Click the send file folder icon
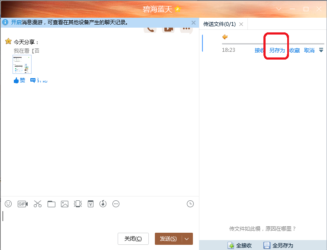The image size is (327, 250). pyautogui.click(x=51, y=204)
